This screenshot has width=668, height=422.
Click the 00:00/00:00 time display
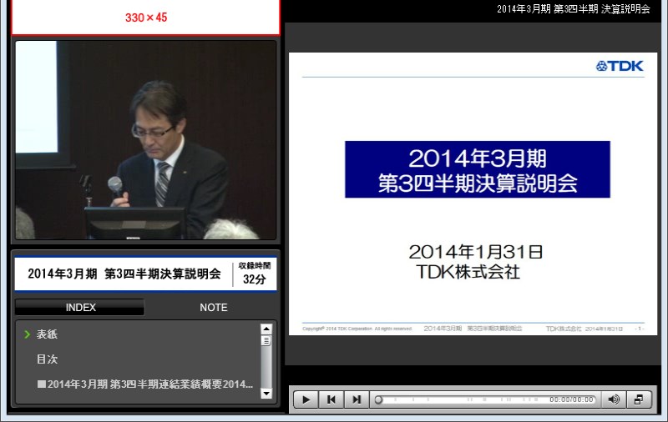tap(571, 399)
